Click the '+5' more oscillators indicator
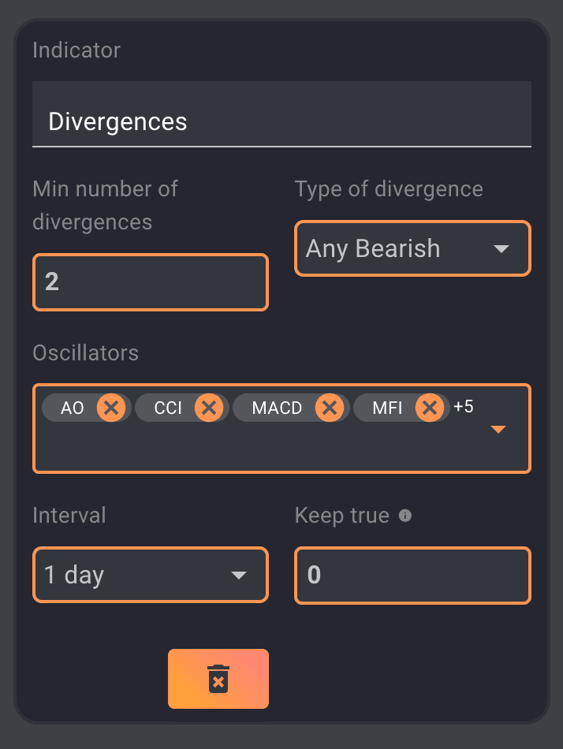 pos(464,407)
